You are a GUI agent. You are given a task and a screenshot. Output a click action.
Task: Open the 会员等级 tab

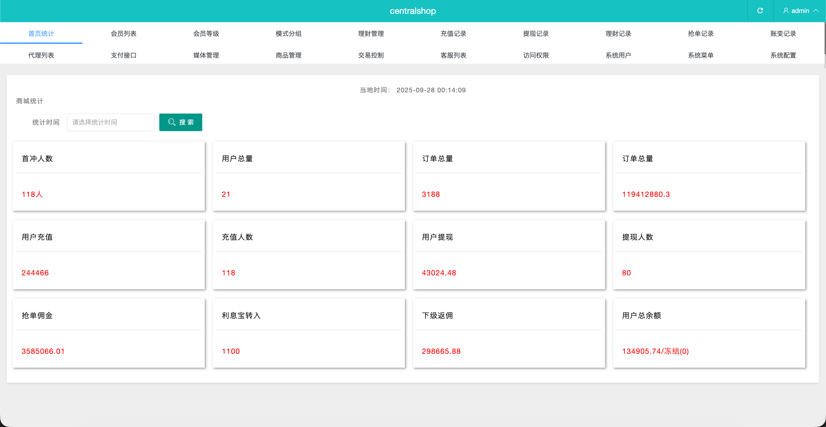click(206, 34)
